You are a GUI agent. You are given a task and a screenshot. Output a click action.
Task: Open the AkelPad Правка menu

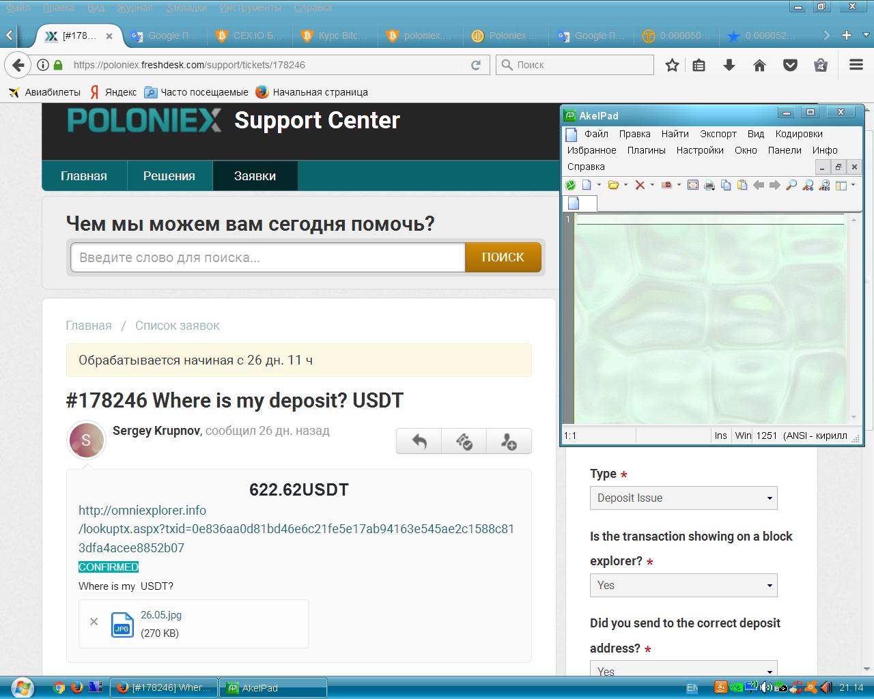[x=635, y=134]
